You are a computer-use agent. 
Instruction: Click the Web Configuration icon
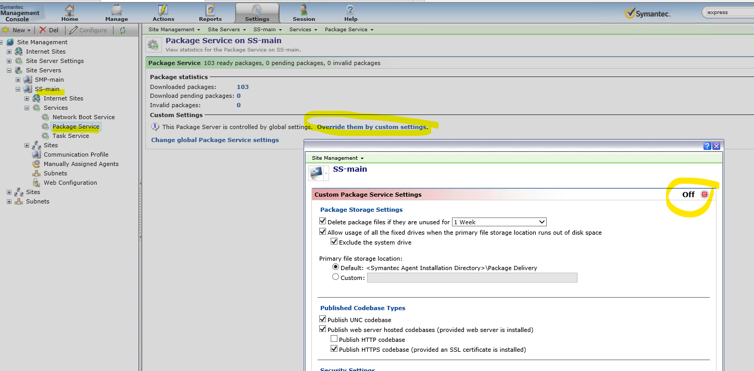tap(36, 183)
